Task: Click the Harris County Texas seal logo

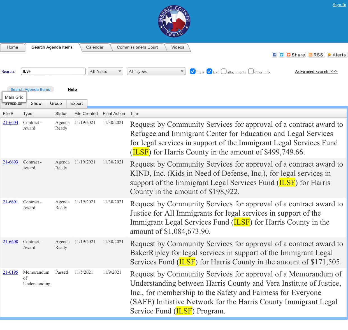Action: coord(174,21)
